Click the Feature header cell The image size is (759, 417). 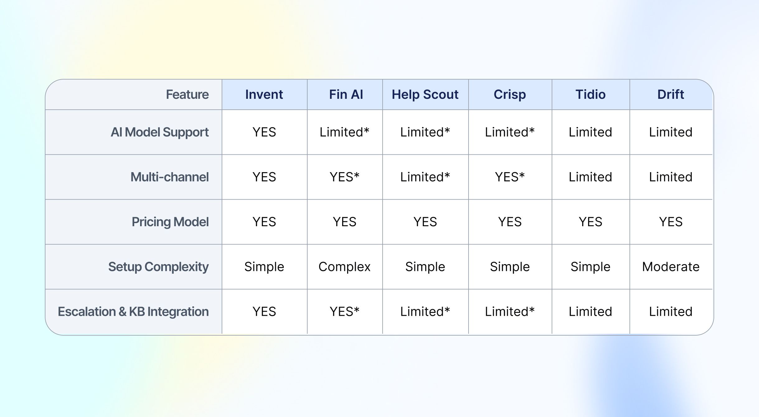[187, 94]
